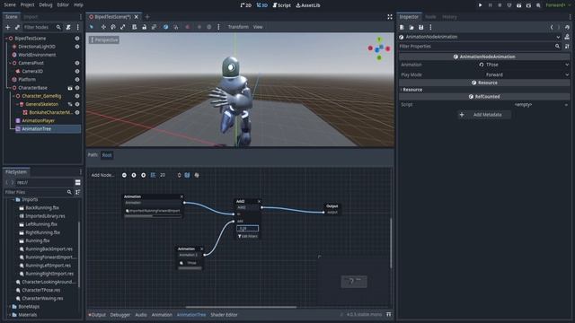
Task: Click the Inspector load resource folder icon
Action: tap(411, 27)
